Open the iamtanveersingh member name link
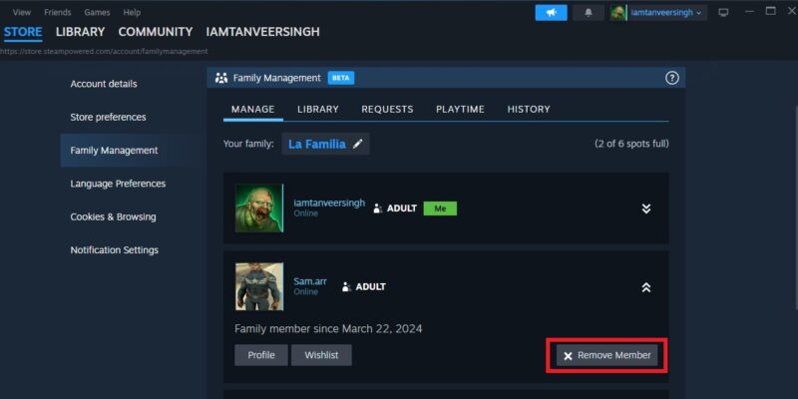The image size is (798, 399). coord(329,203)
